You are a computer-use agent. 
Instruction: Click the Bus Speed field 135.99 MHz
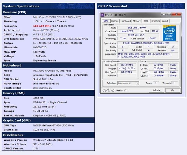coord(127,72)
